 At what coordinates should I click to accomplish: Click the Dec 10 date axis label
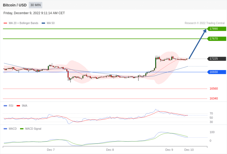click(x=189, y=150)
